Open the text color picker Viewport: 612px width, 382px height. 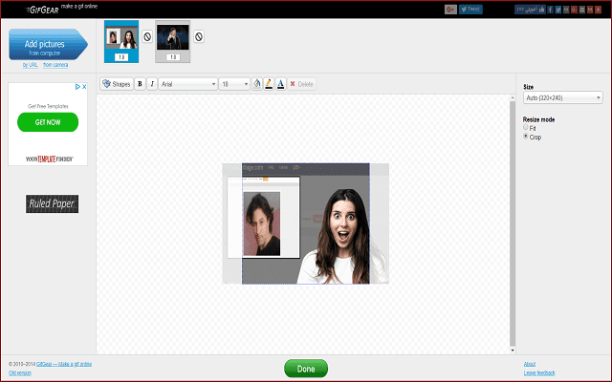pyautogui.click(x=280, y=84)
